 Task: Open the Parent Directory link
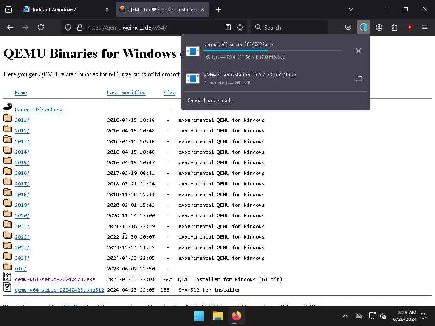point(39,110)
